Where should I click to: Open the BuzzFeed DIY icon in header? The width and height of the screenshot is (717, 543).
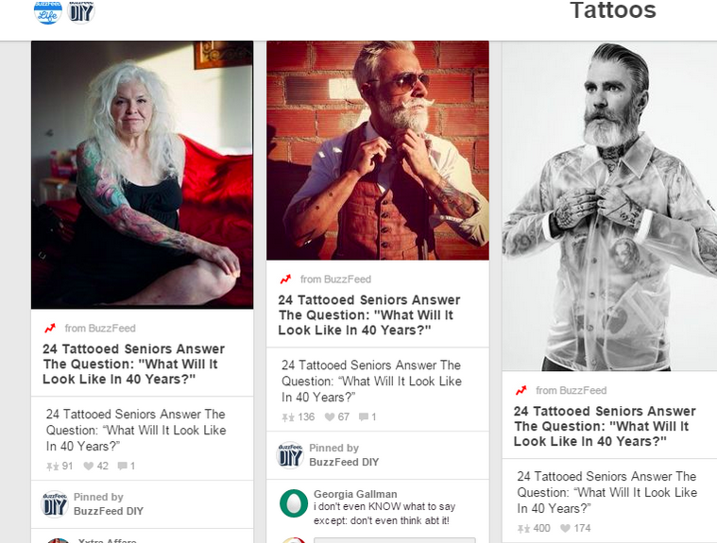(81, 10)
